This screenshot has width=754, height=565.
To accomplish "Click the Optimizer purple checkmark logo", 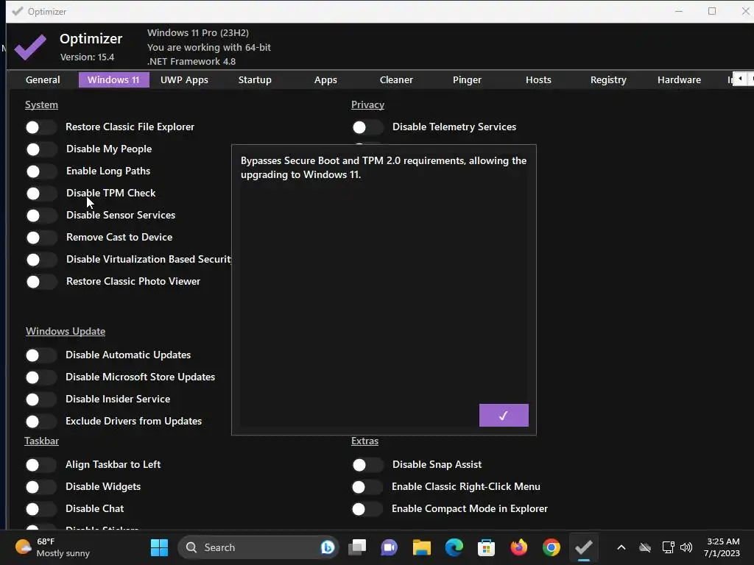I will pyautogui.click(x=30, y=46).
